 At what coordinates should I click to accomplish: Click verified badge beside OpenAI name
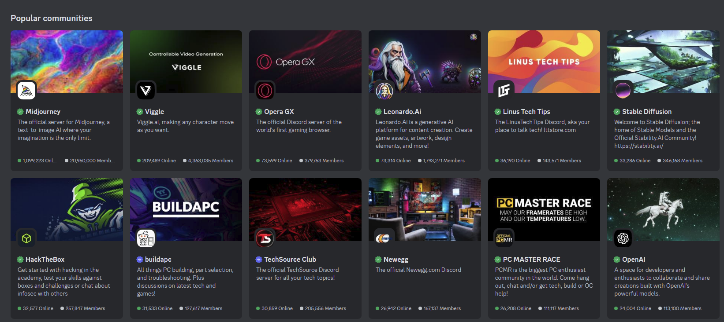pyautogui.click(x=617, y=260)
